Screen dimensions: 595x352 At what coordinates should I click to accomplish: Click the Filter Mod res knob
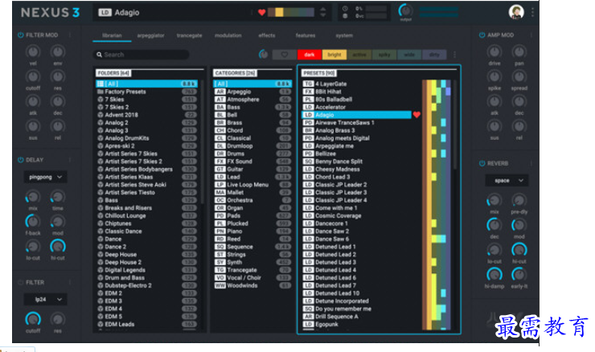58,76
